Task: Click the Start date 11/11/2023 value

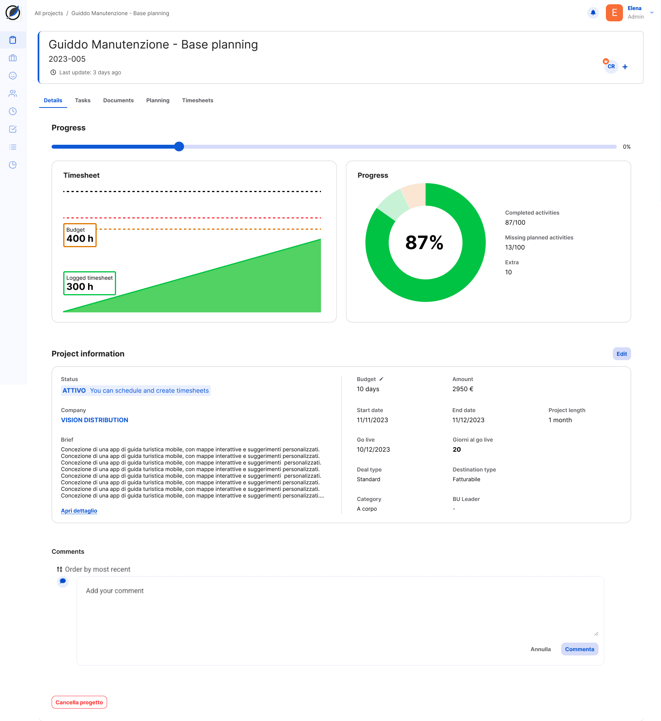Action: tap(372, 420)
